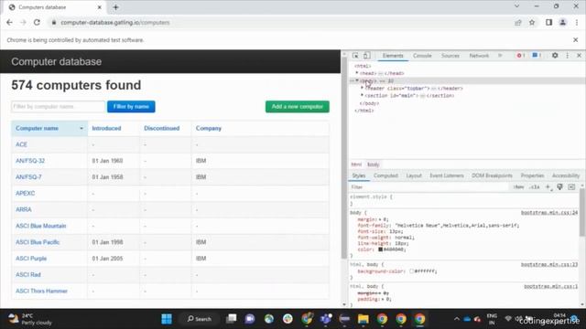This screenshot has width=586, height=329.
Task: Switch to the Network tab
Action: (479, 56)
